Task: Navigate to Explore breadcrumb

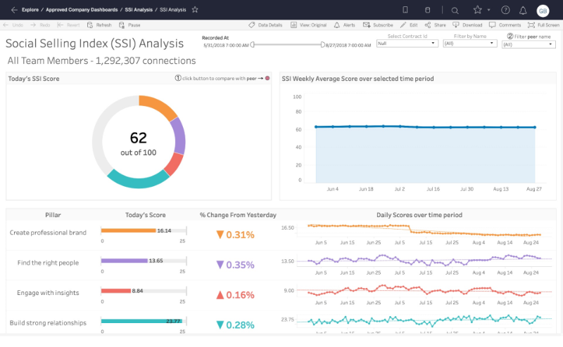Action: (30, 10)
